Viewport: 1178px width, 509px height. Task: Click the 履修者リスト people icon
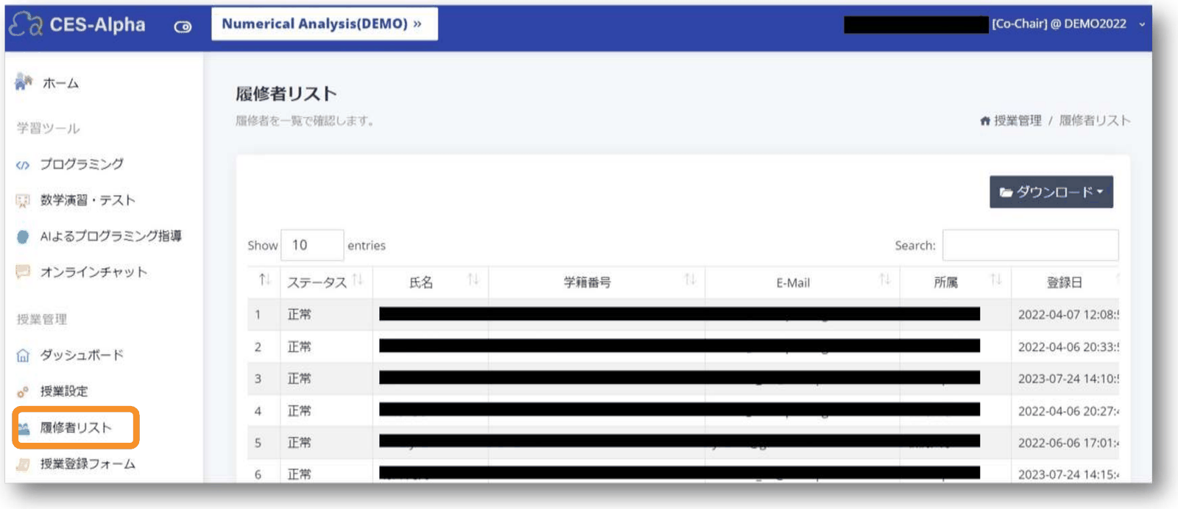[24, 428]
